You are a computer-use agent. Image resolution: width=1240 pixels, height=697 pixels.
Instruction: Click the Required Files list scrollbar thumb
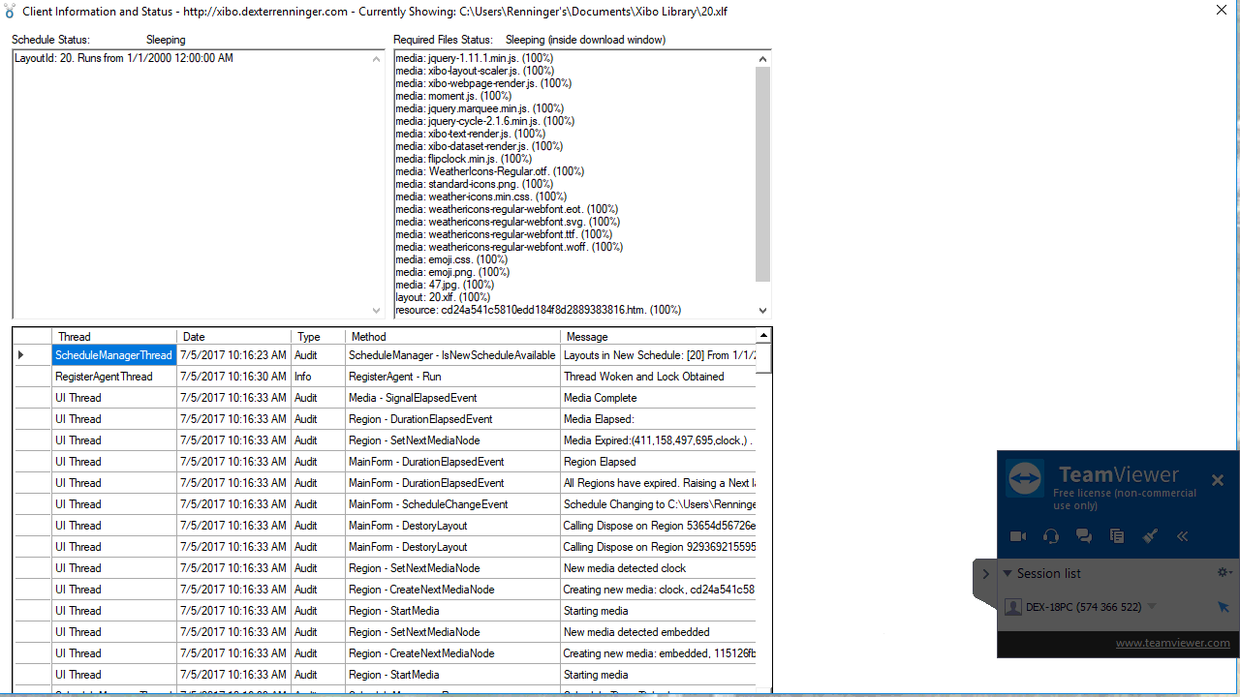point(762,174)
